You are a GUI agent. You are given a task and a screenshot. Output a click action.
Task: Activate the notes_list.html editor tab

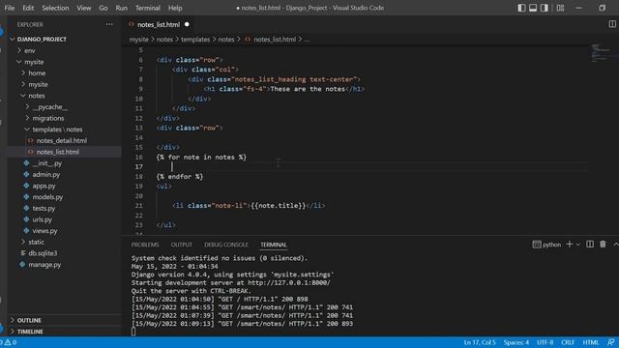[159, 24]
